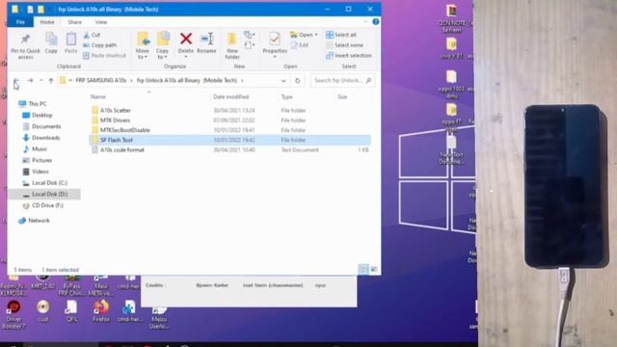617x347 pixels.
Task: Click the New Text Document desktop icon
Action: (x=452, y=149)
